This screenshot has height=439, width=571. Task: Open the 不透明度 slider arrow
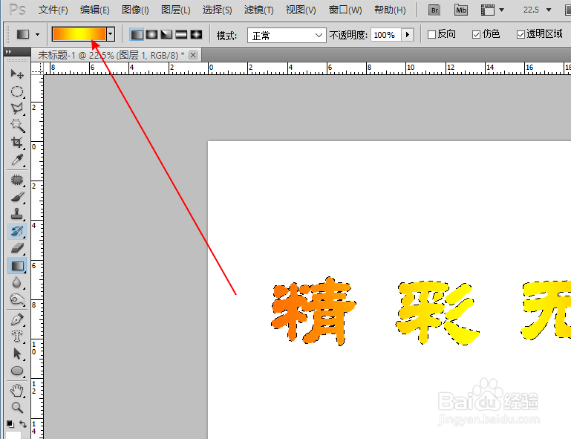408,35
